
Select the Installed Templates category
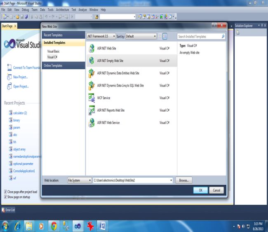(63, 42)
